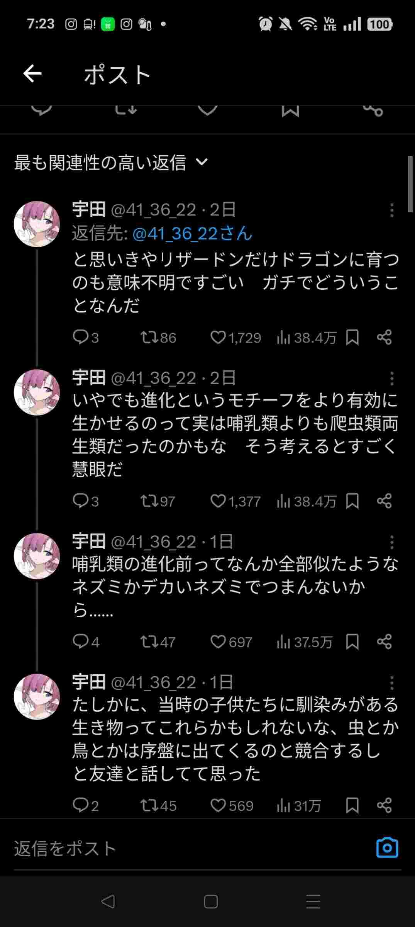Like the reply with 1,729 likes
Image resolution: width=415 pixels, height=927 pixels.
point(218,338)
